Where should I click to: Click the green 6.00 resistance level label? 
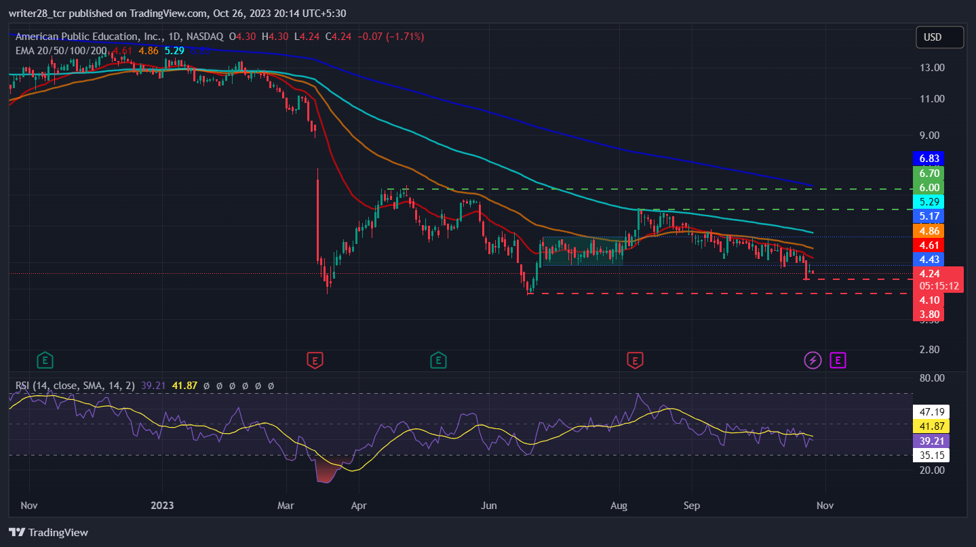(x=929, y=187)
